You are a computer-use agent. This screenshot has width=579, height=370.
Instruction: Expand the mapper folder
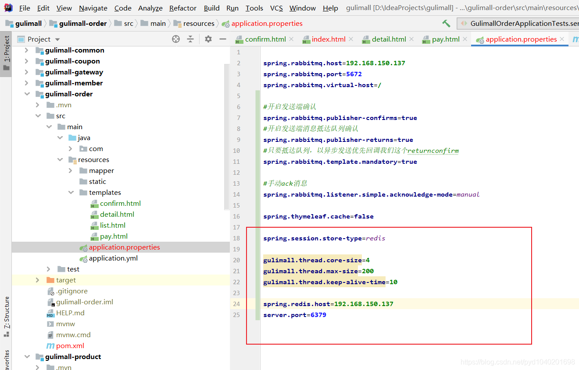click(x=71, y=170)
